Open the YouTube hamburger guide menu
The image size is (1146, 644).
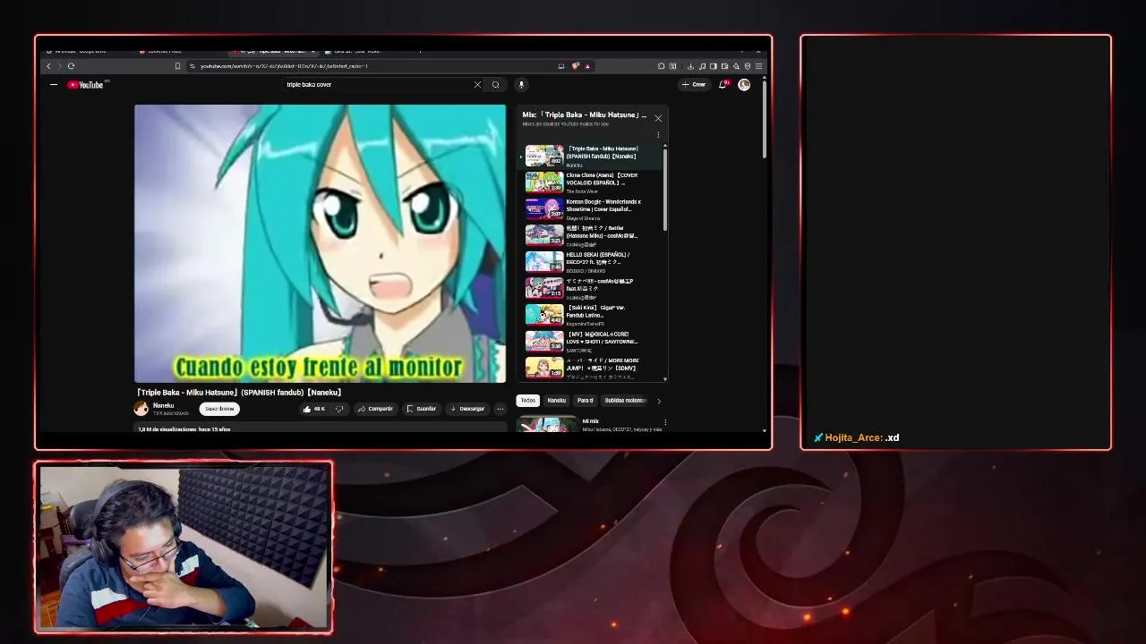coord(54,85)
